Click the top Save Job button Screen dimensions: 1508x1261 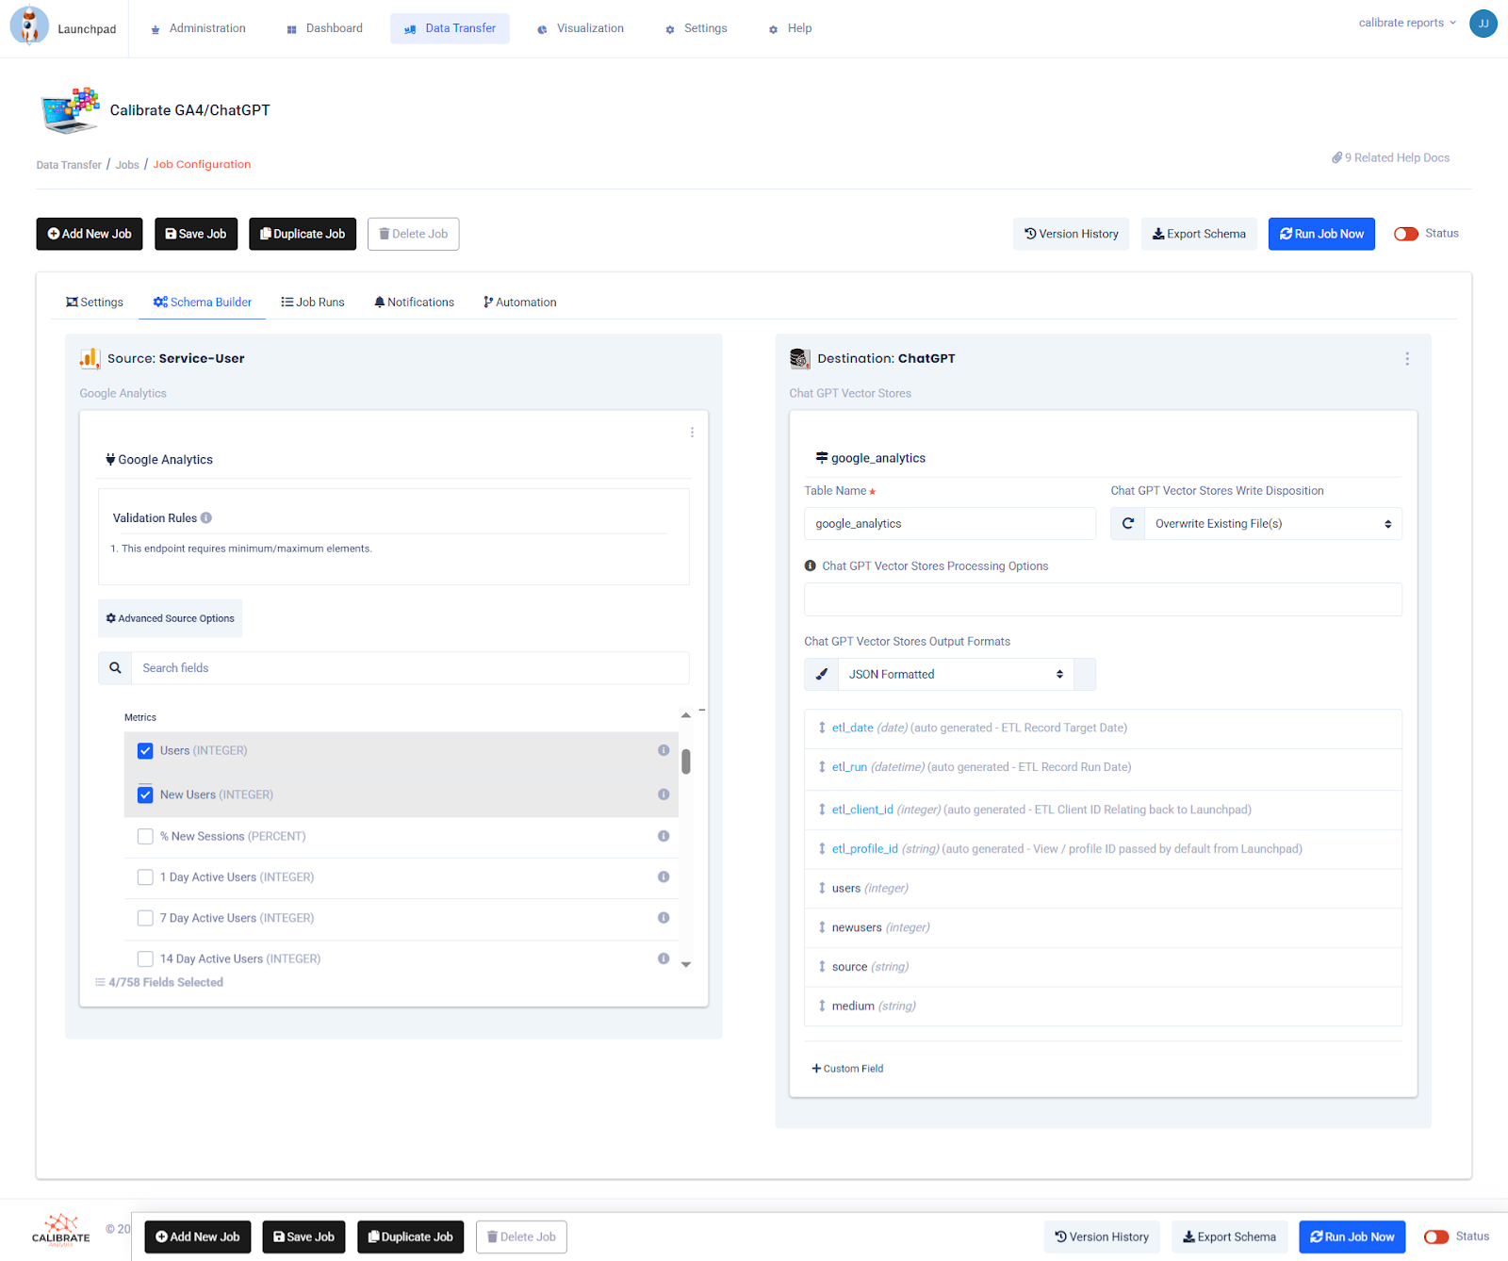tap(196, 234)
